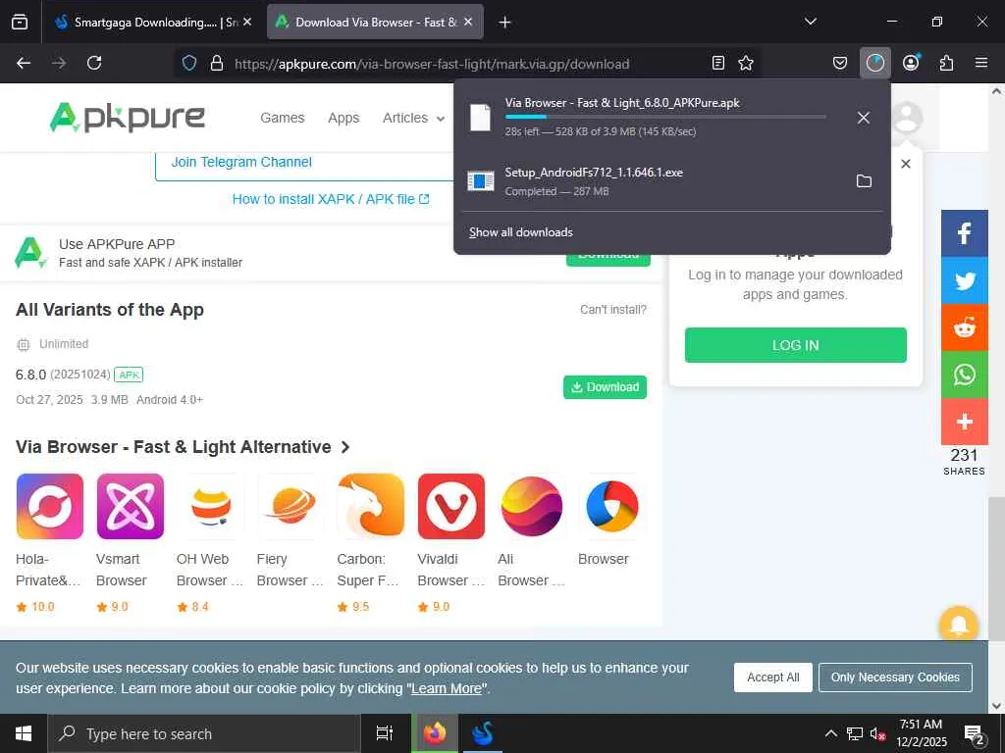Viewport: 1005px width, 753px height.
Task: Open OH Web Browser app icon
Action: click(211, 506)
